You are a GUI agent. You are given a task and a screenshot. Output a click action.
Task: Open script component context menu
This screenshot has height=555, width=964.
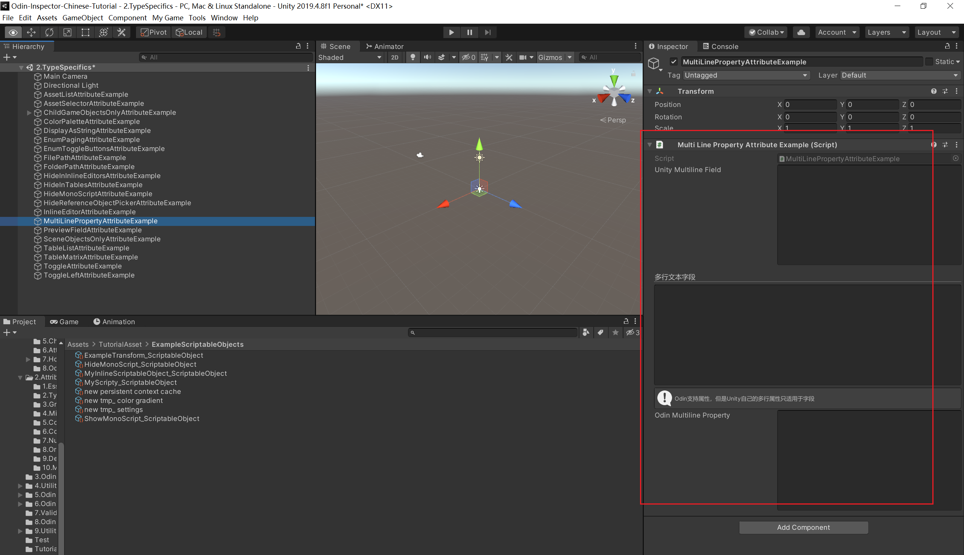click(956, 145)
